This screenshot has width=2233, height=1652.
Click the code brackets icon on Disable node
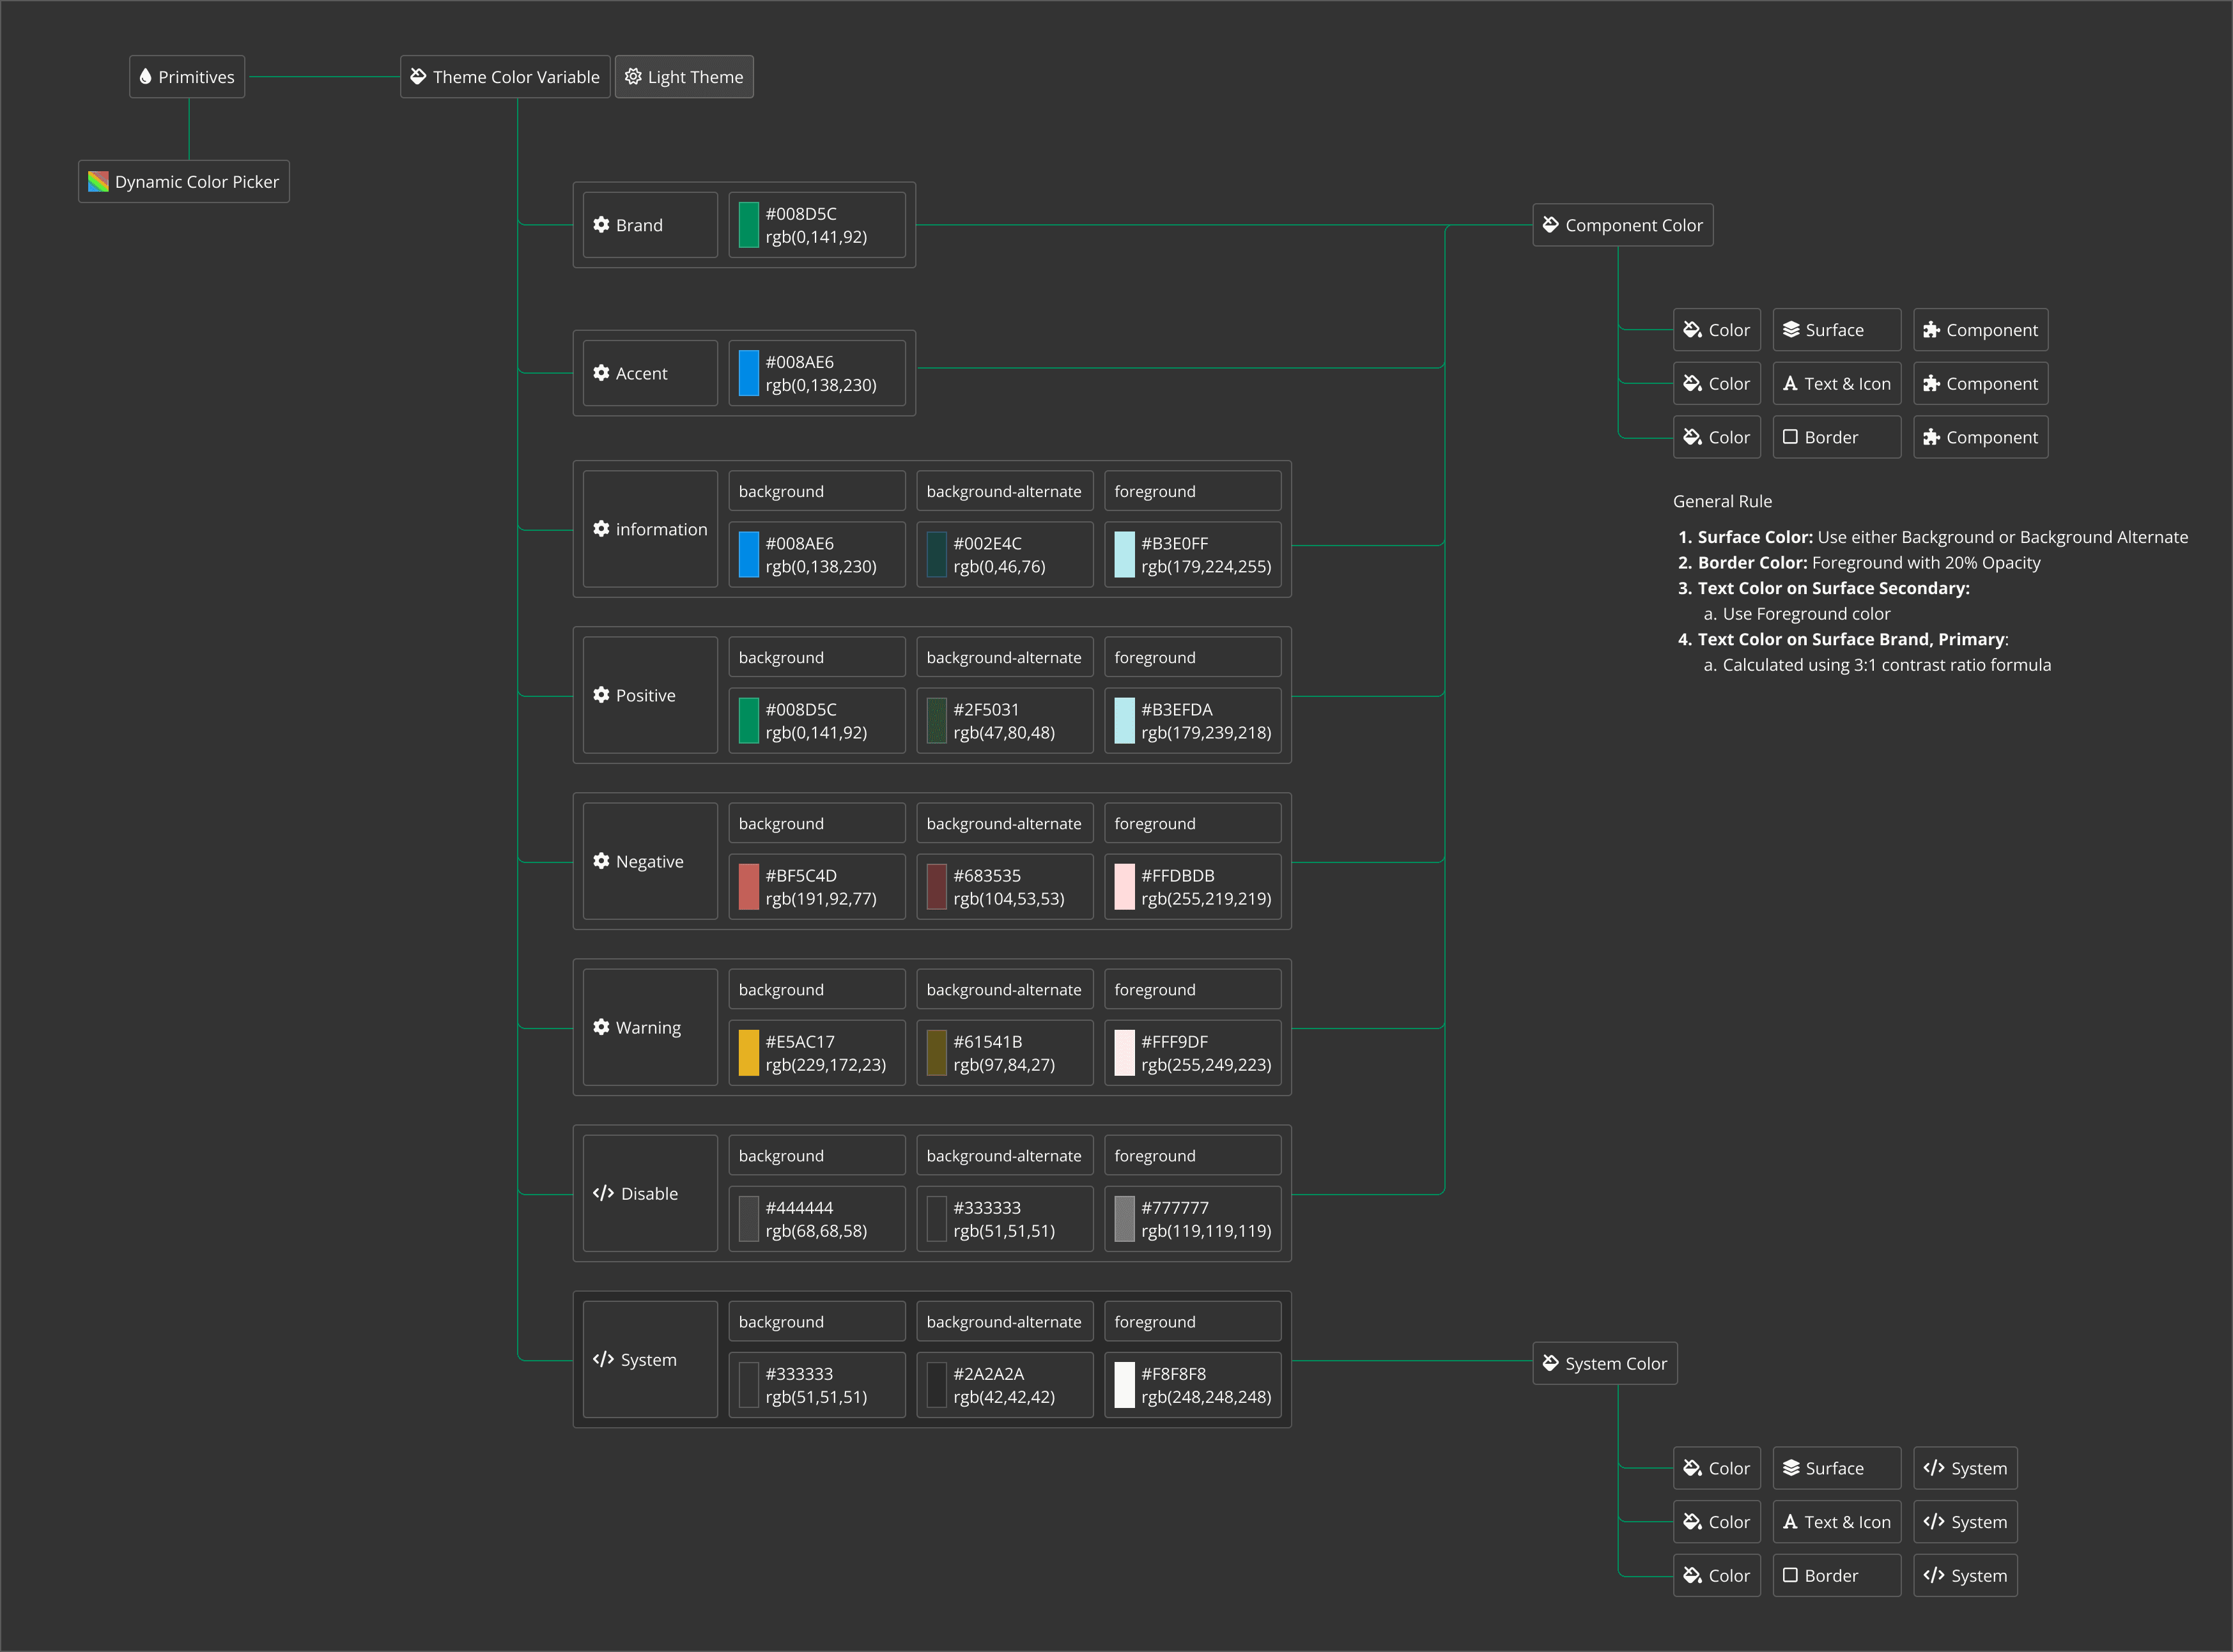coord(603,1193)
